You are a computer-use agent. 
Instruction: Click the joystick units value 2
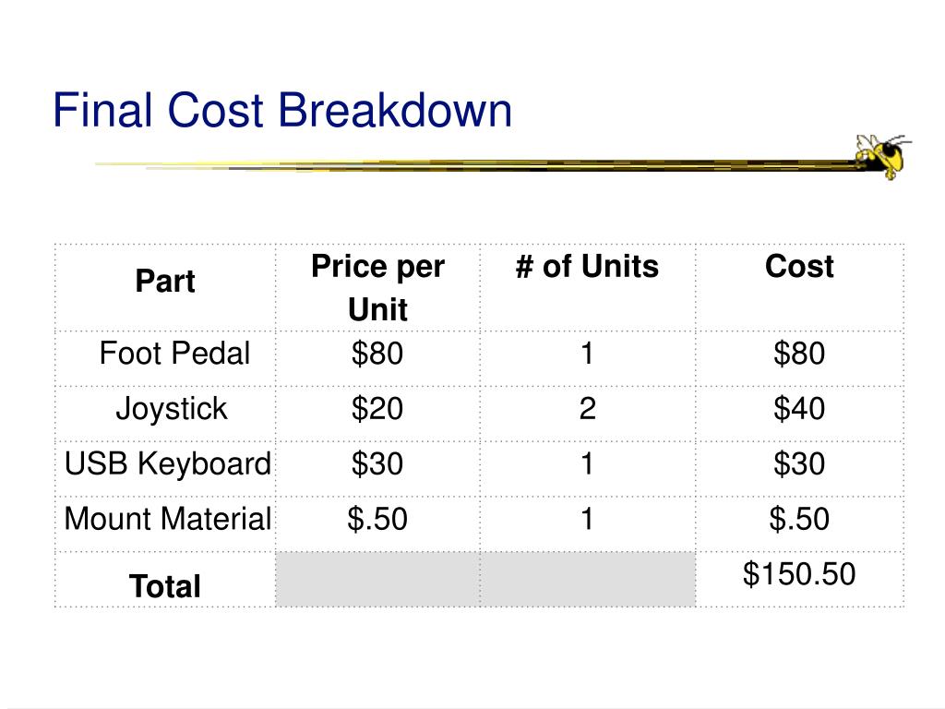coord(588,409)
